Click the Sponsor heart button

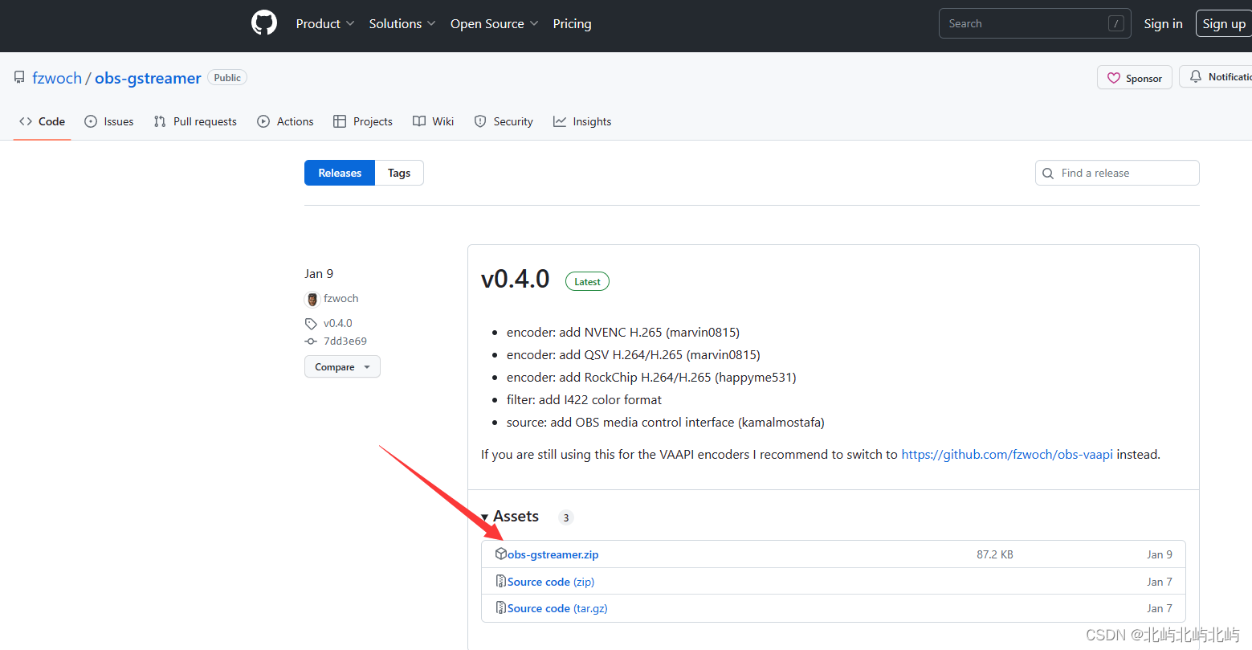[1135, 78]
